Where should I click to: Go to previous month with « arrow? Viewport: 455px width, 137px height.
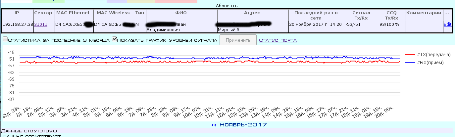point(214,125)
